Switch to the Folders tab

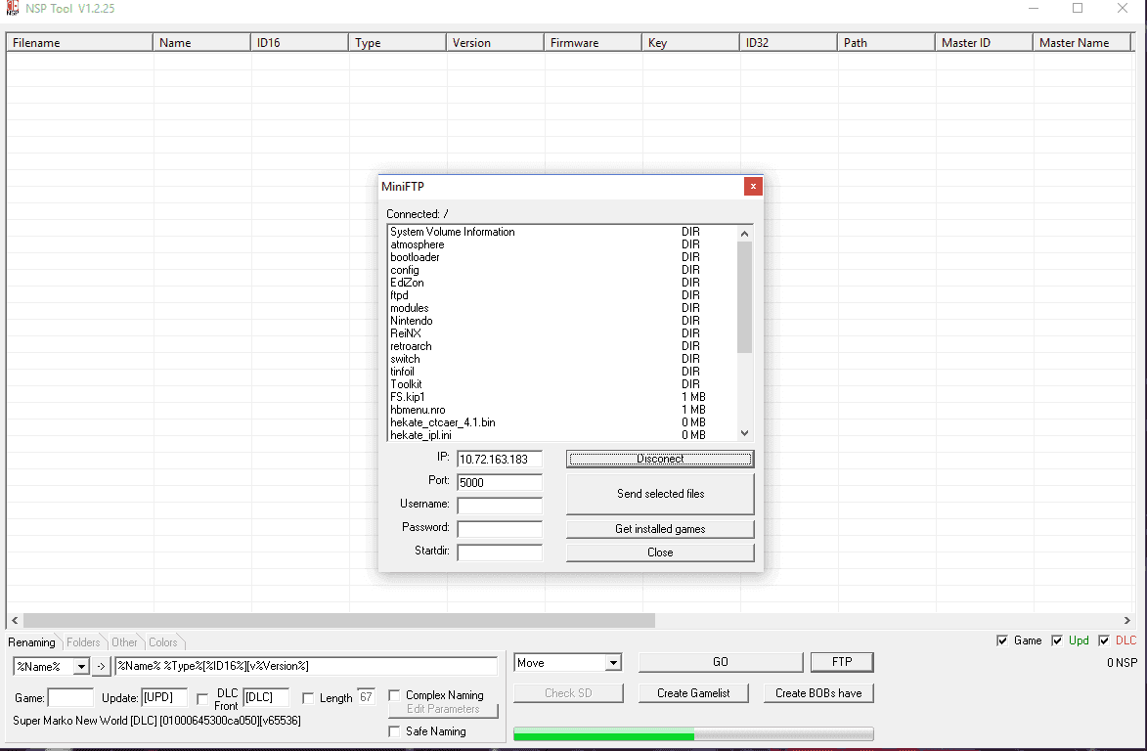pos(83,642)
